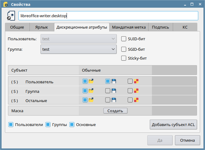Click the libreoffice-writer.desktop filename field
205x150 pixels.
108,16
